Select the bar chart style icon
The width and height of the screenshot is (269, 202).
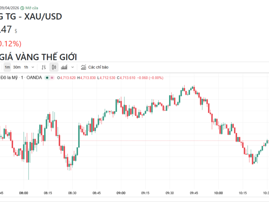44,67
